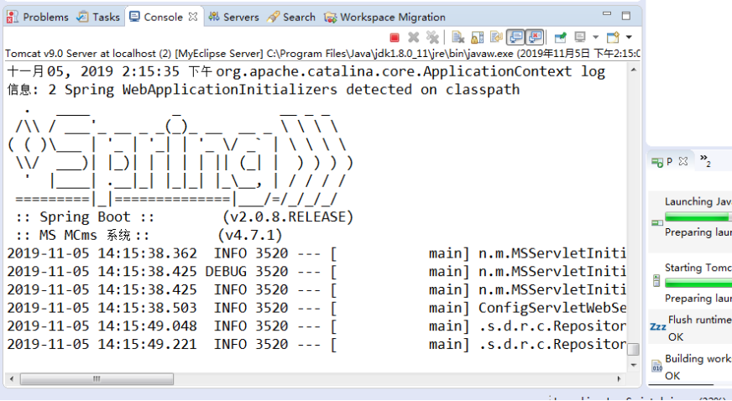The image size is (732, 401).
Task: Click the 'MS MCms' version line (v4.7.1)
Action: point(149,235)
